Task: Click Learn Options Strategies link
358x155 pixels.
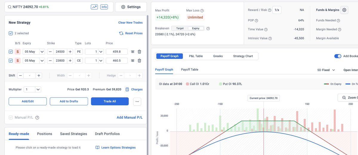Action: coord(115,148)
